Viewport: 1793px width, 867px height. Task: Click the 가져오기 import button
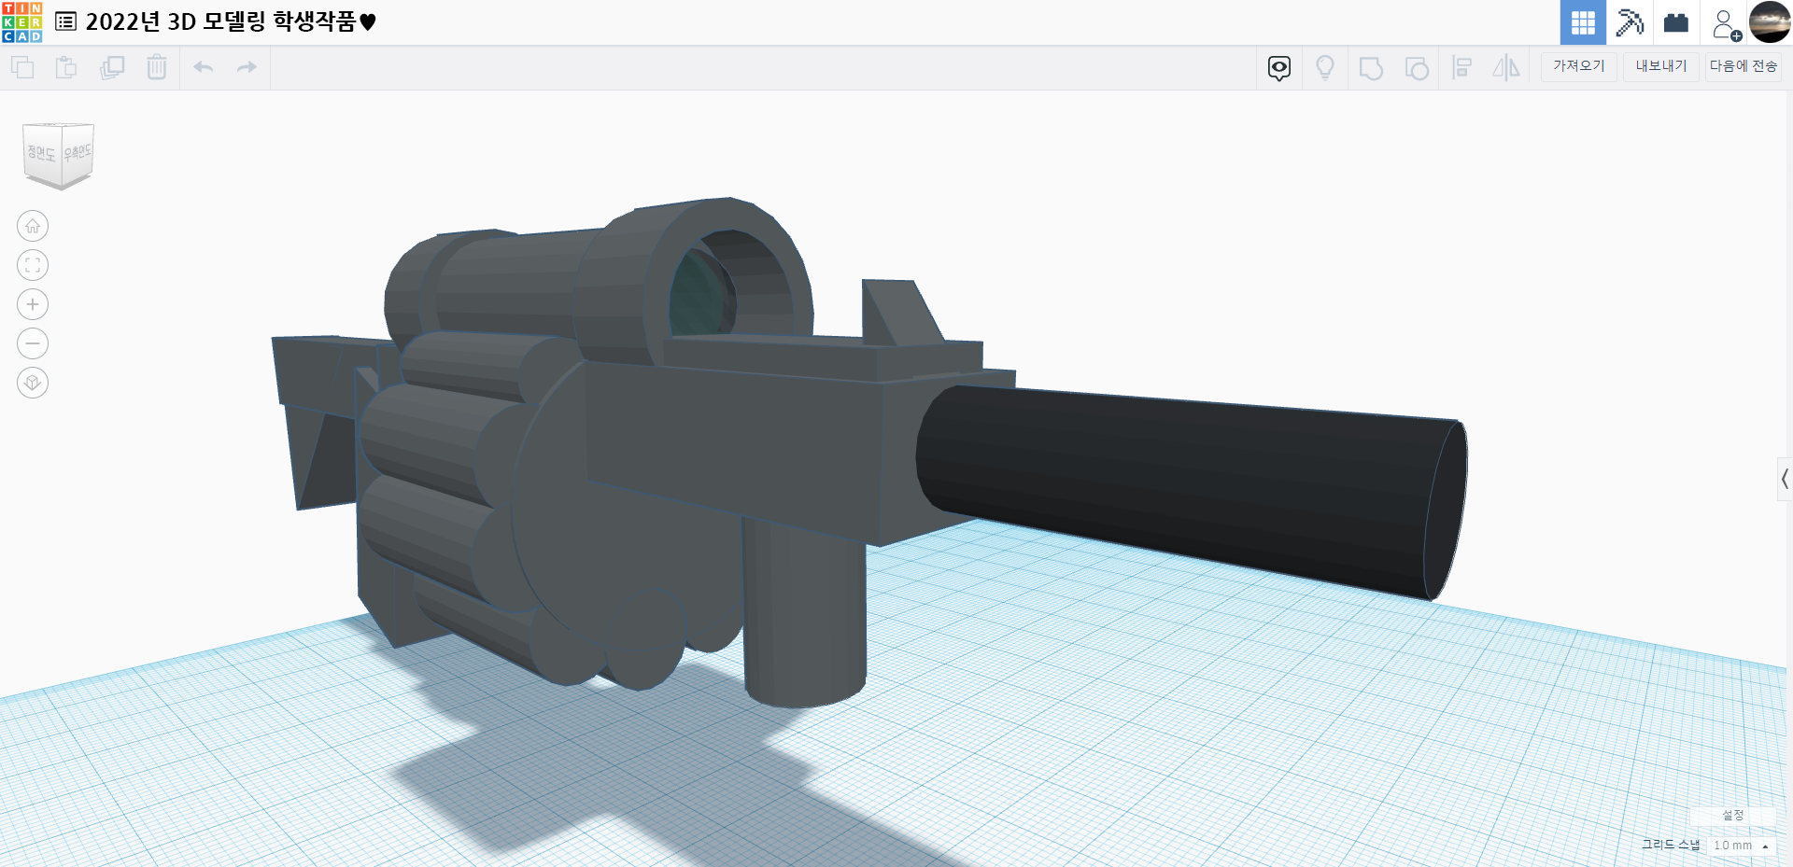pos(1579,66)
